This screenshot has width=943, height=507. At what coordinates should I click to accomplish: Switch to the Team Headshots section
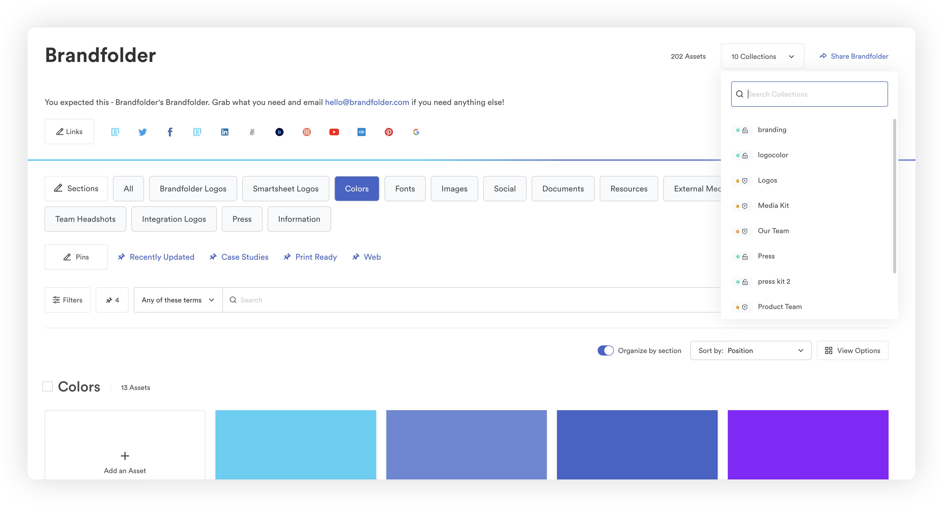[85, 219]
